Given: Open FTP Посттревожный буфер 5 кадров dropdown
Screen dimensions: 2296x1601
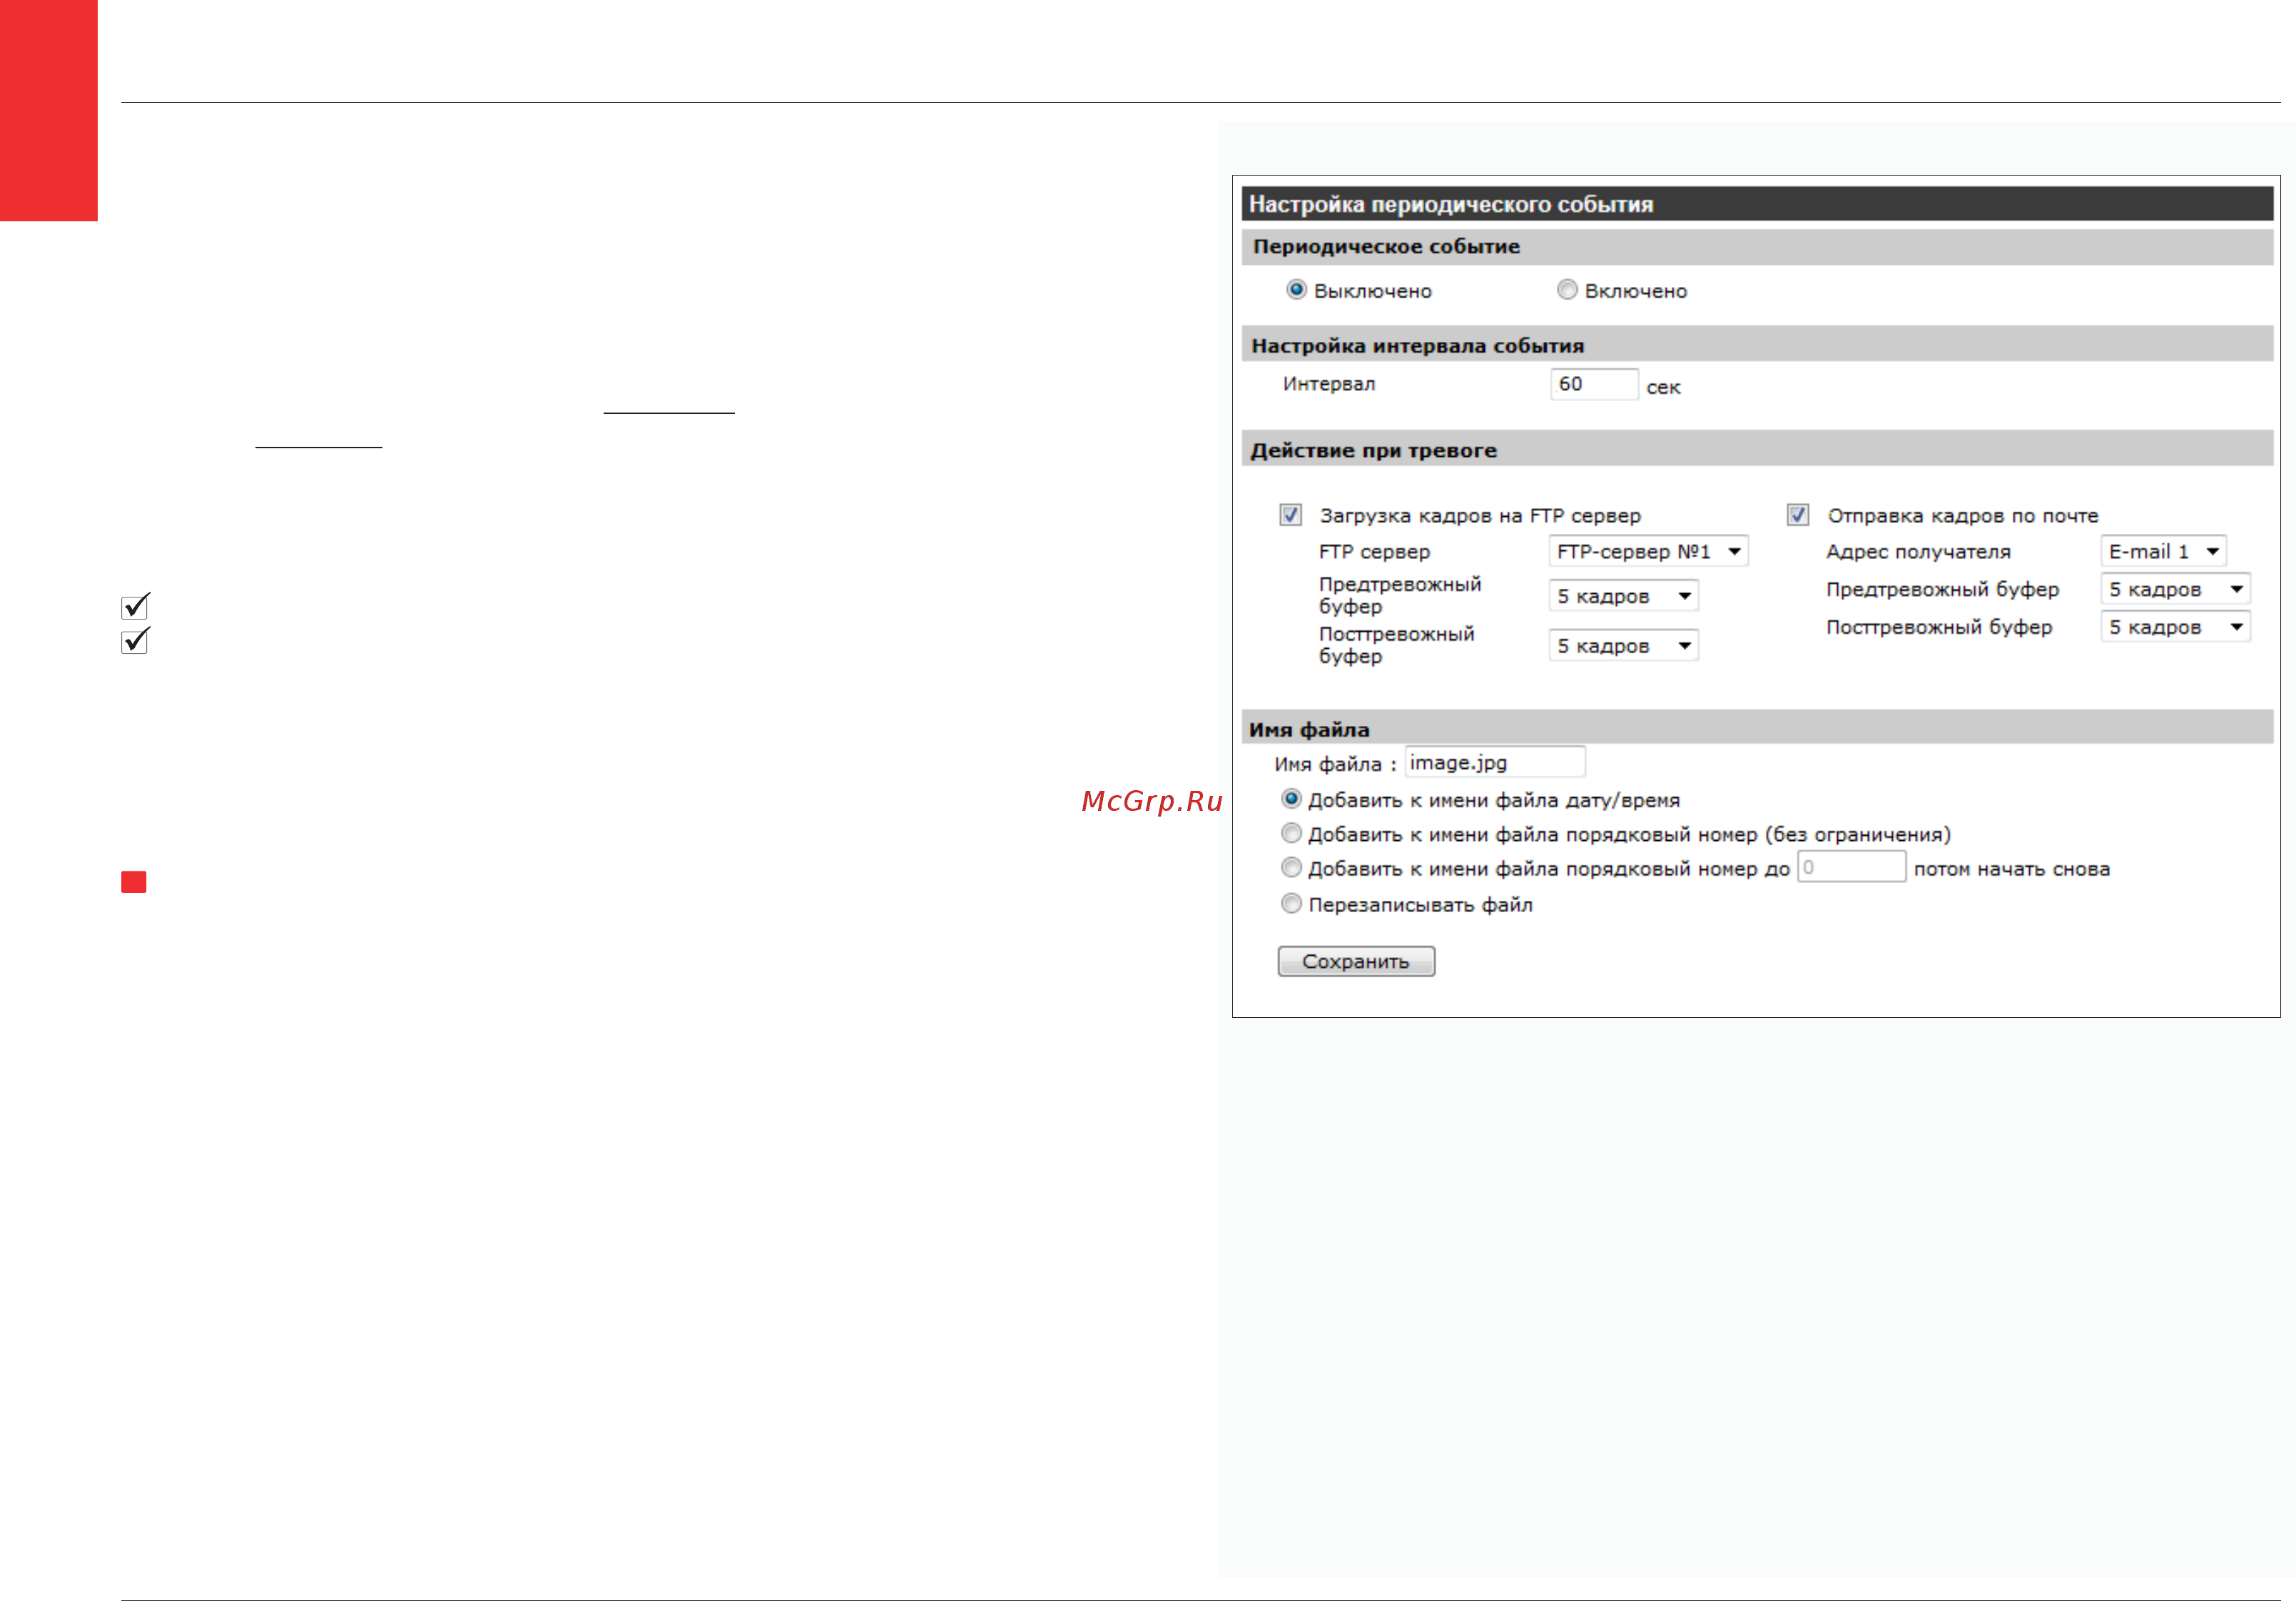Looking at the screenshot, I should tap(1623, 647).
